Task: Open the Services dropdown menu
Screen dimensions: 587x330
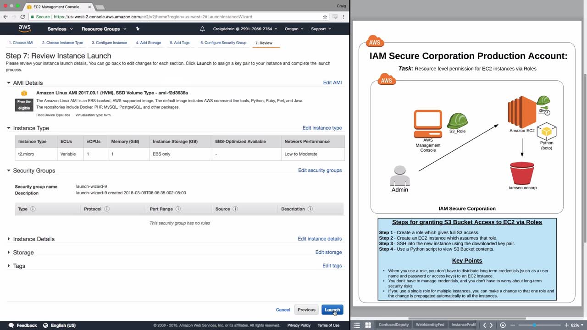Action: click(60, 29)
